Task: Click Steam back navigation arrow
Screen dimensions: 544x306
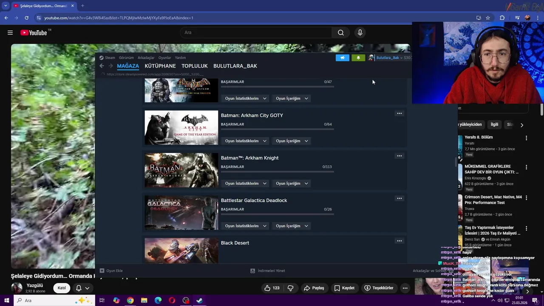Action: coord(102,66)
